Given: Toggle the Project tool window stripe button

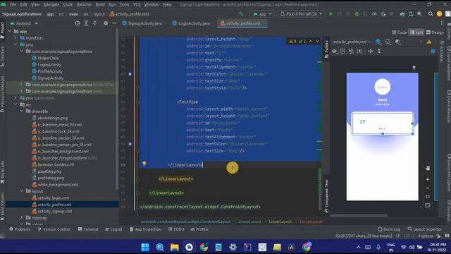Looking at the screenshot, I should [x=2, y=30].
